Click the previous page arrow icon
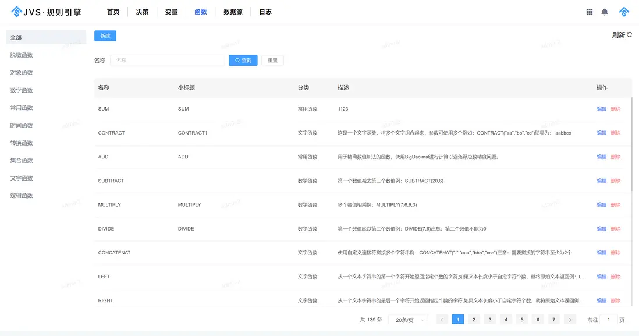639x336 pixels. point(443,319)
